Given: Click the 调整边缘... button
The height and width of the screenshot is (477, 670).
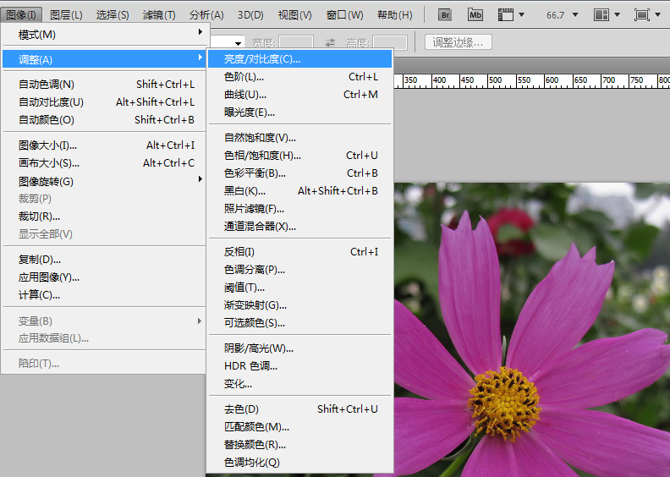Looking at the screenshot, I should click(x=458, y=42).
